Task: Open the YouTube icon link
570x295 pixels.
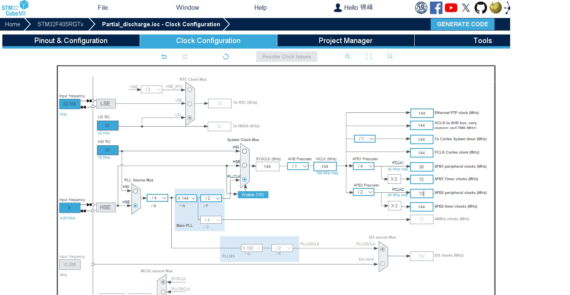Action: (x=451, y=8)
